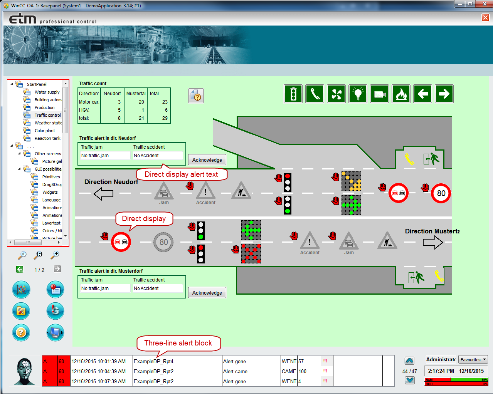The width and height of the screenshot is (493, 394).
Task: Click the light bulb toolbar icon
Action: click(358, 94)
